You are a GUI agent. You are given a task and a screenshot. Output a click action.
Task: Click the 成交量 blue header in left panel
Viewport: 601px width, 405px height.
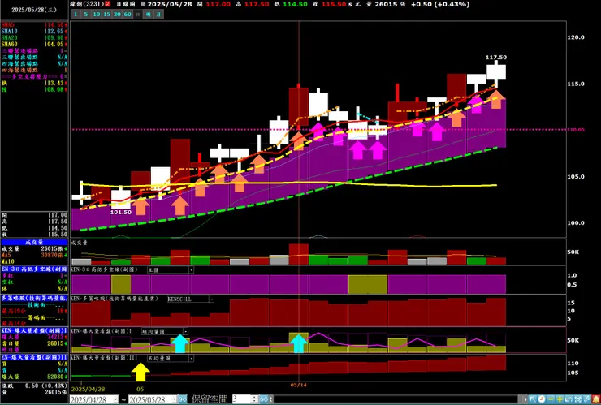[x=34, y=242]
